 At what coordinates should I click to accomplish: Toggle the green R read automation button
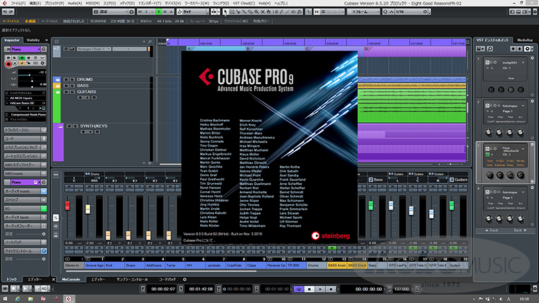[158, 12]
